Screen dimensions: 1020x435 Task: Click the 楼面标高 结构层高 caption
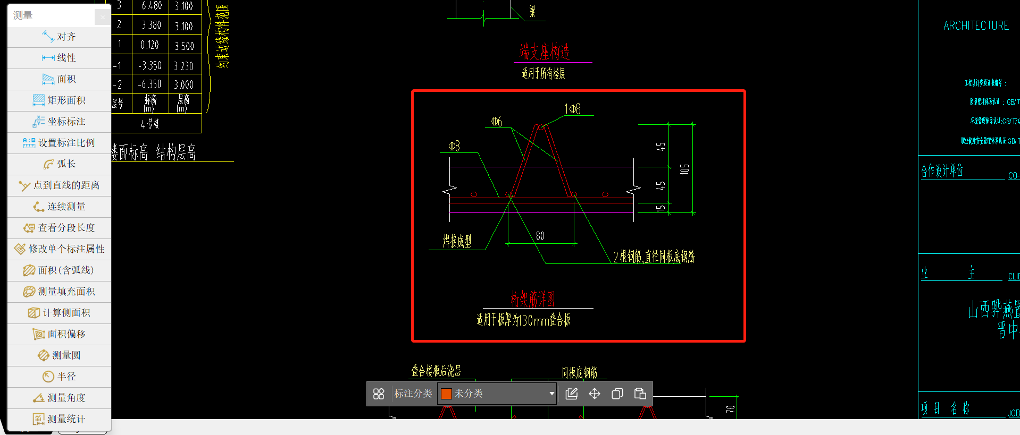click(x=154, y=152)
